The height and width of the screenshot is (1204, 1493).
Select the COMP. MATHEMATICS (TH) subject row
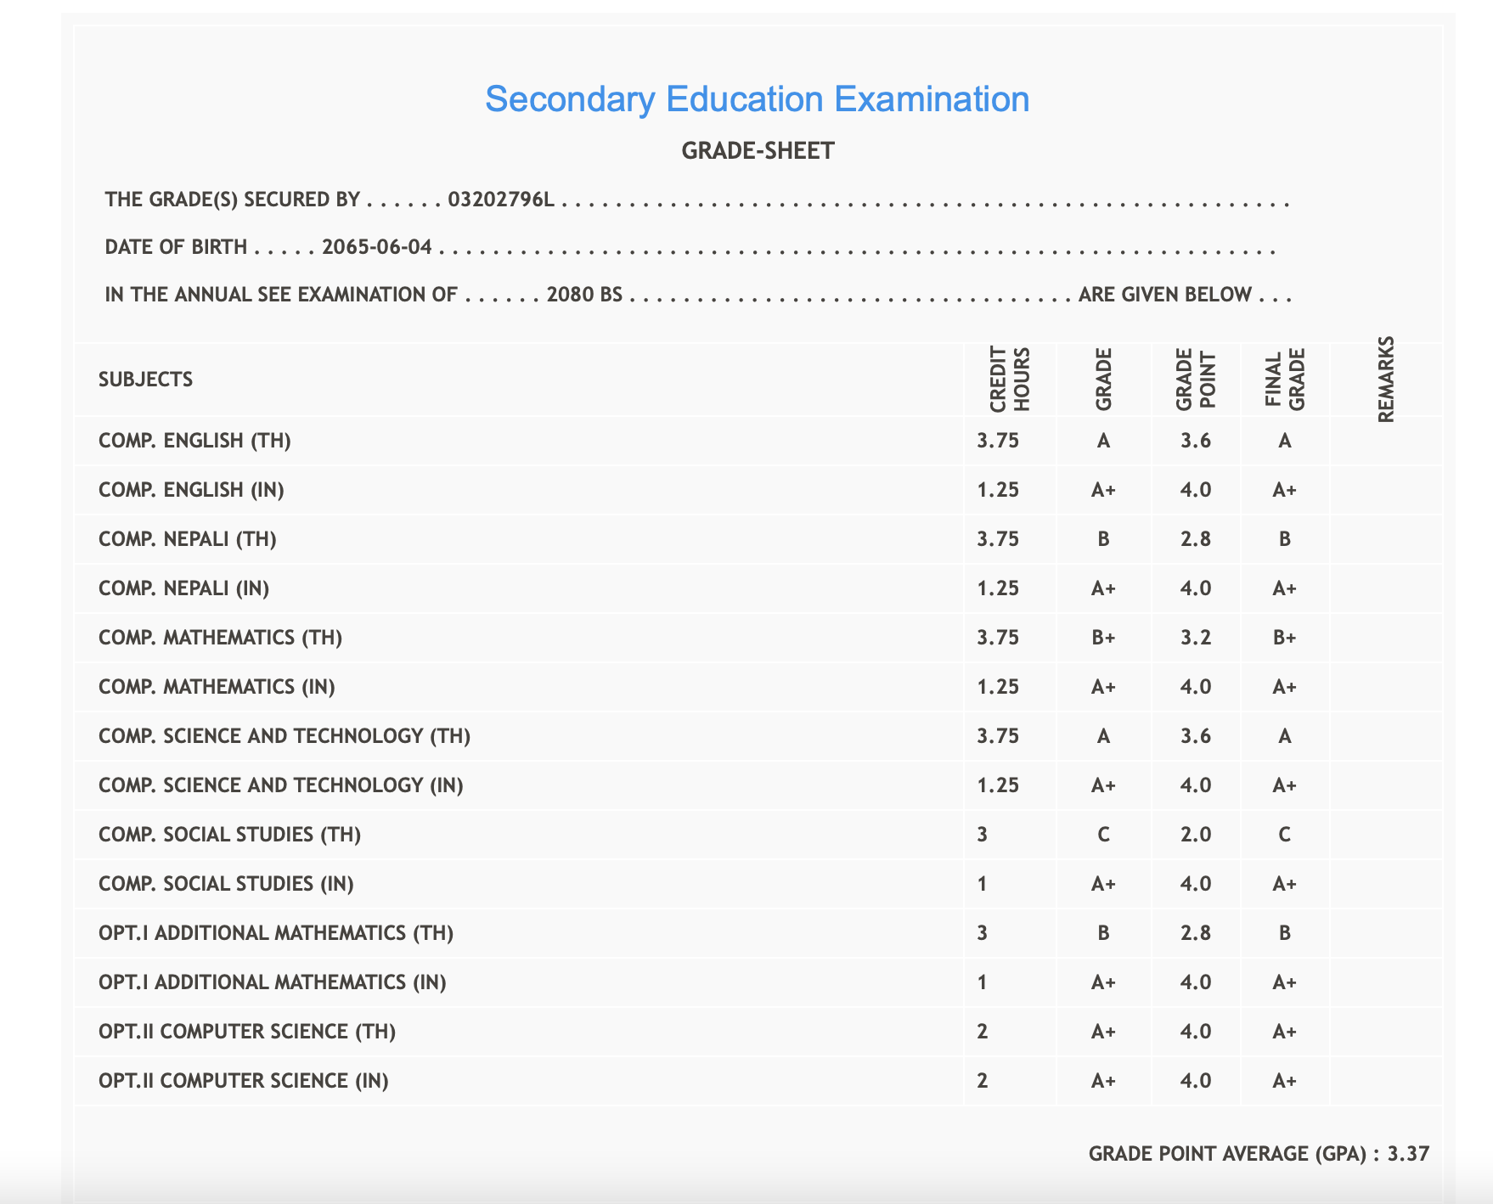[220, 638]
